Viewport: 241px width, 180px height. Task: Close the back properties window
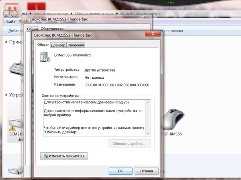[x=143, y=18]
